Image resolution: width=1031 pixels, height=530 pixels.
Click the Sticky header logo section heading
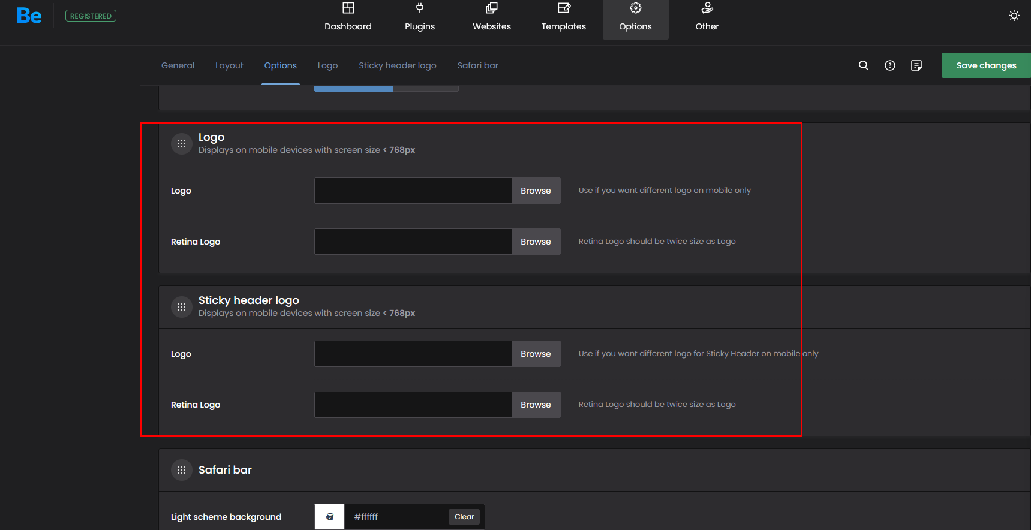click(249, 300)
